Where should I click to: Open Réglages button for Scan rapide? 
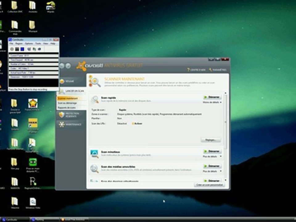211,140
